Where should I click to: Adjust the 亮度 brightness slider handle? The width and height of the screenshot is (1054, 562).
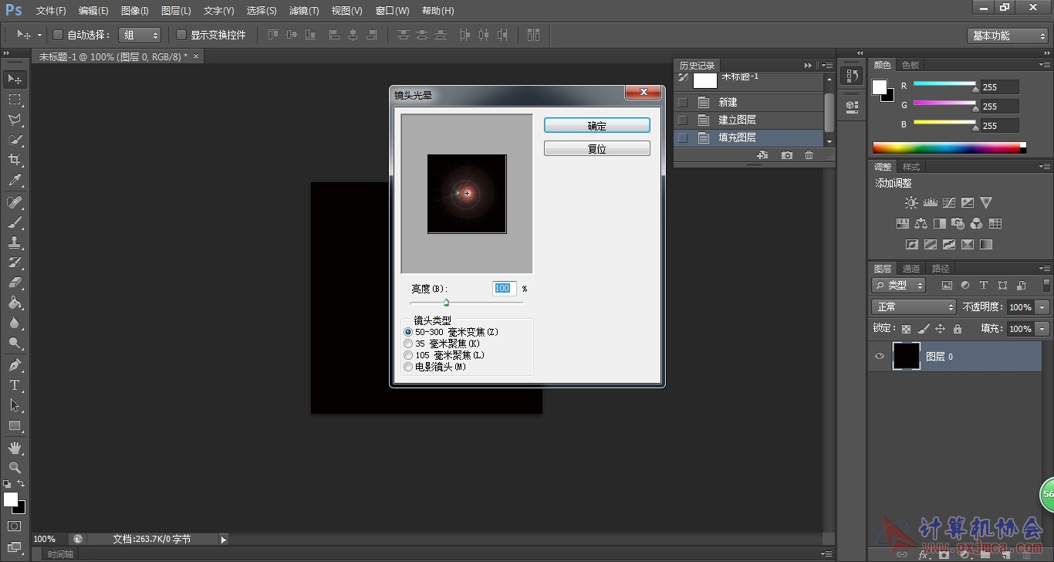coord(446,303)
